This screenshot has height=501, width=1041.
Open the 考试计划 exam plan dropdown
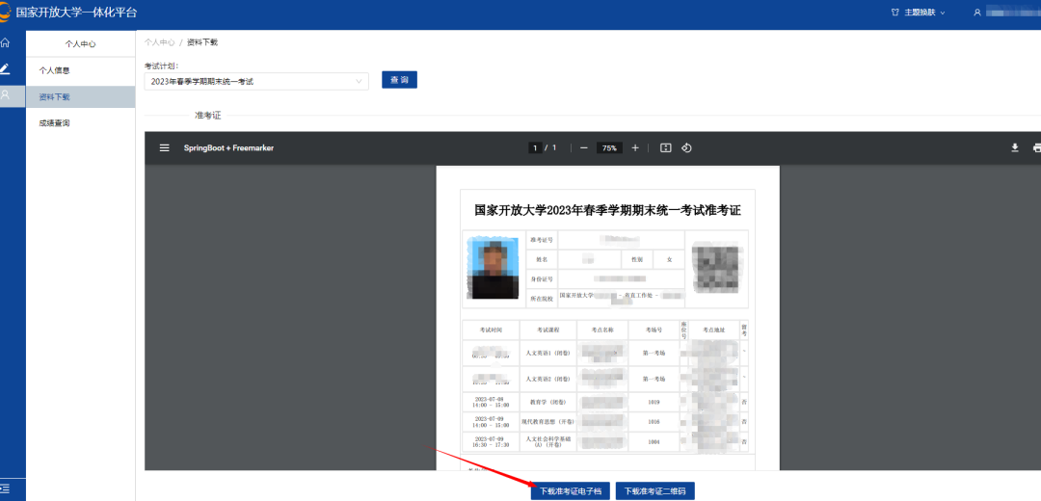(x=256, y=82)
